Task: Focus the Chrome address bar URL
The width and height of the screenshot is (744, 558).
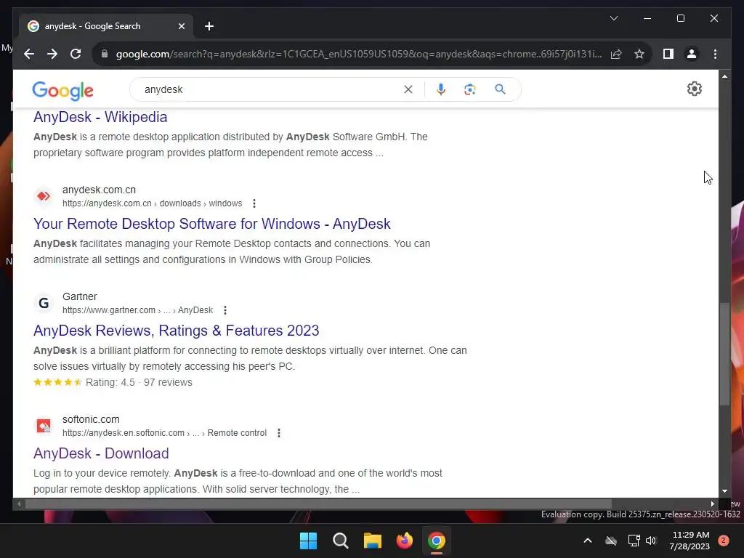Action: (x=359, y=54)
